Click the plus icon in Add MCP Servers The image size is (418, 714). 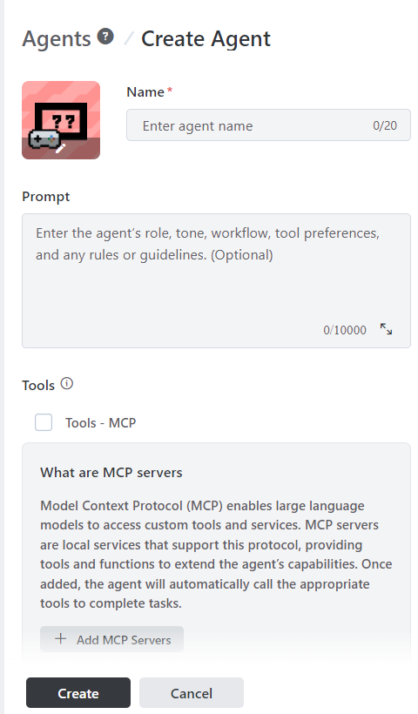61,639
